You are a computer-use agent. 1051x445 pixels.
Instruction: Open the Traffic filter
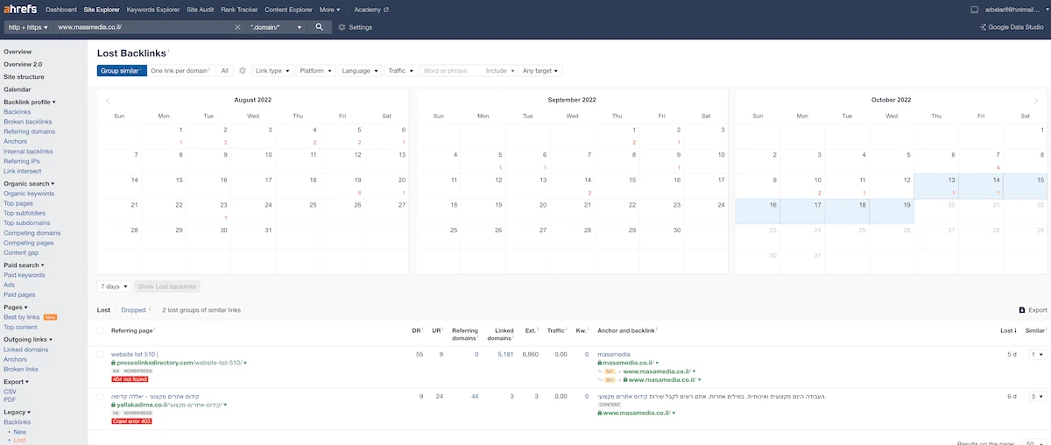point(400,70)
